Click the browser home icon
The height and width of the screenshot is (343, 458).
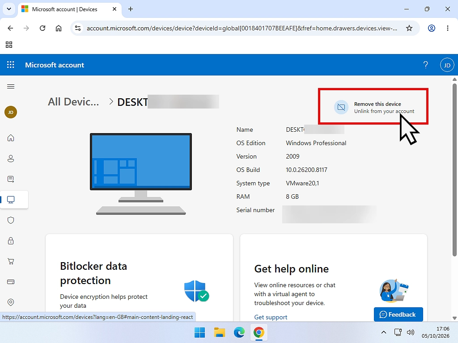(x=59, y=28)
